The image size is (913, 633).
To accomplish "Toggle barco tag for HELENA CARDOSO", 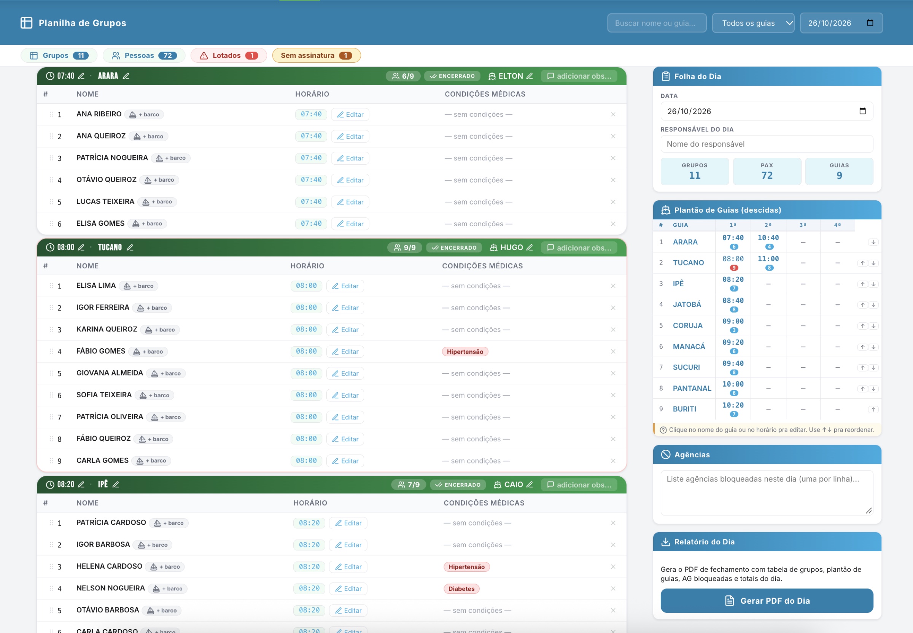I will click(165, 567).
